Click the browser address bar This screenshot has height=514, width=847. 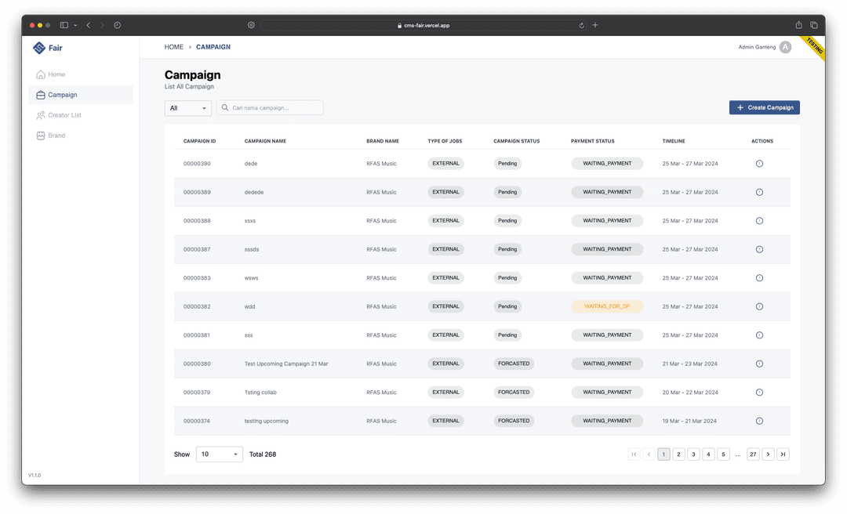(x=423, y=25)
